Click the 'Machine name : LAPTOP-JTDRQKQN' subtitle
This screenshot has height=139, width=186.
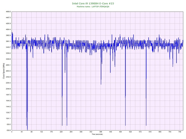click(93, 7)
